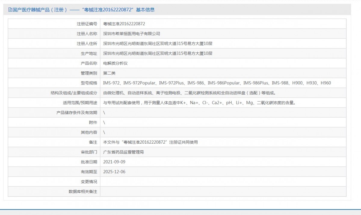Click the expiry date 2025-12-06
This screenshot has height=215, width=361.
click(114, 172)
